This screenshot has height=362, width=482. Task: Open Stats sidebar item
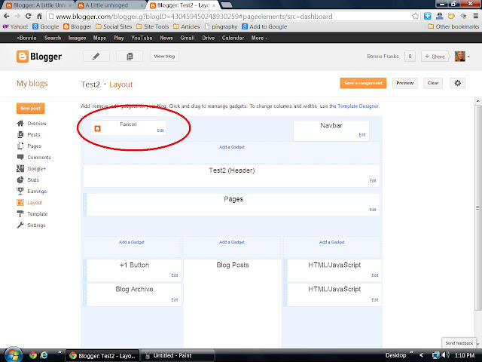[28, 180]
